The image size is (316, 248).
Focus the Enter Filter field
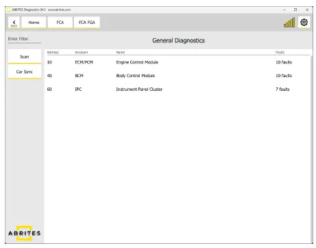pyautogui.click(x=25, y=39)
